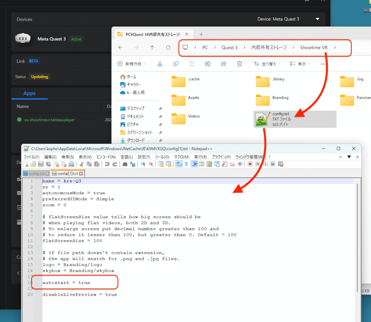This screenshot has height=322, width=371.
Task: Select the Videos folder
Action: click(186, 118)
